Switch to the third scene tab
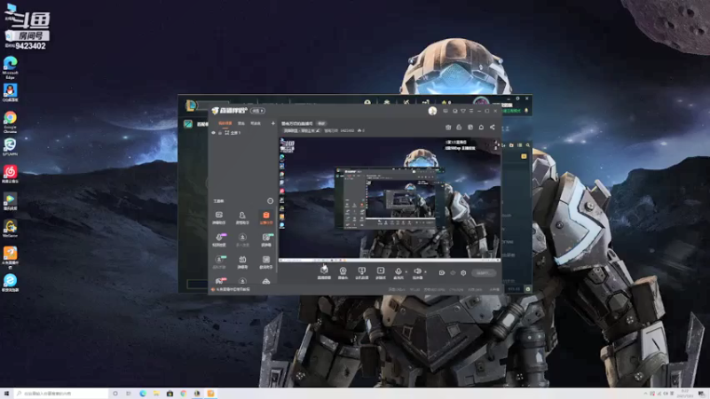 coord(256,123)
